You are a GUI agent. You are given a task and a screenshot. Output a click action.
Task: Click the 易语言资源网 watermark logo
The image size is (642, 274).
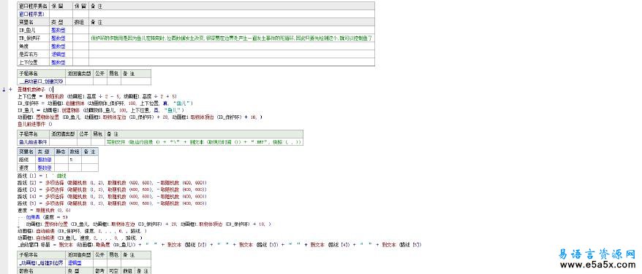(x=597, y=254)
